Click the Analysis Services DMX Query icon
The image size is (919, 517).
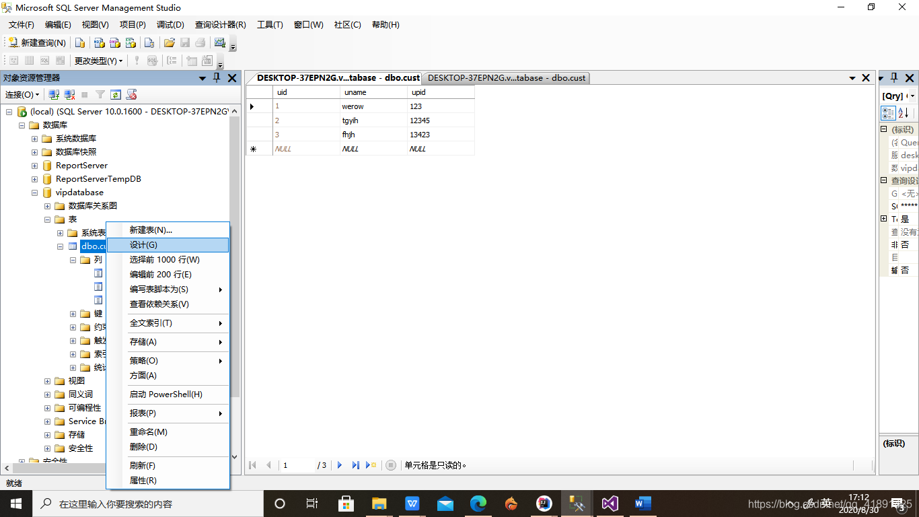point(115,43)
